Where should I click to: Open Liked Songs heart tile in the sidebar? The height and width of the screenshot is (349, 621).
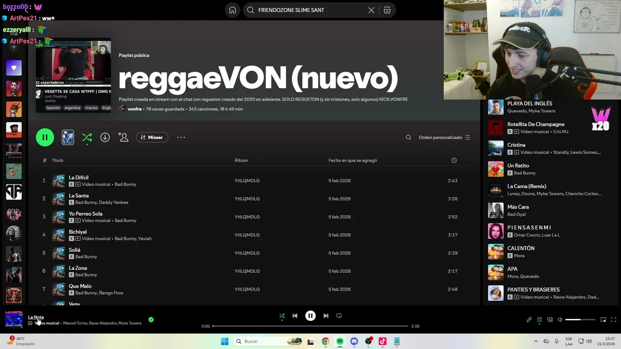[x=14, y=68]
